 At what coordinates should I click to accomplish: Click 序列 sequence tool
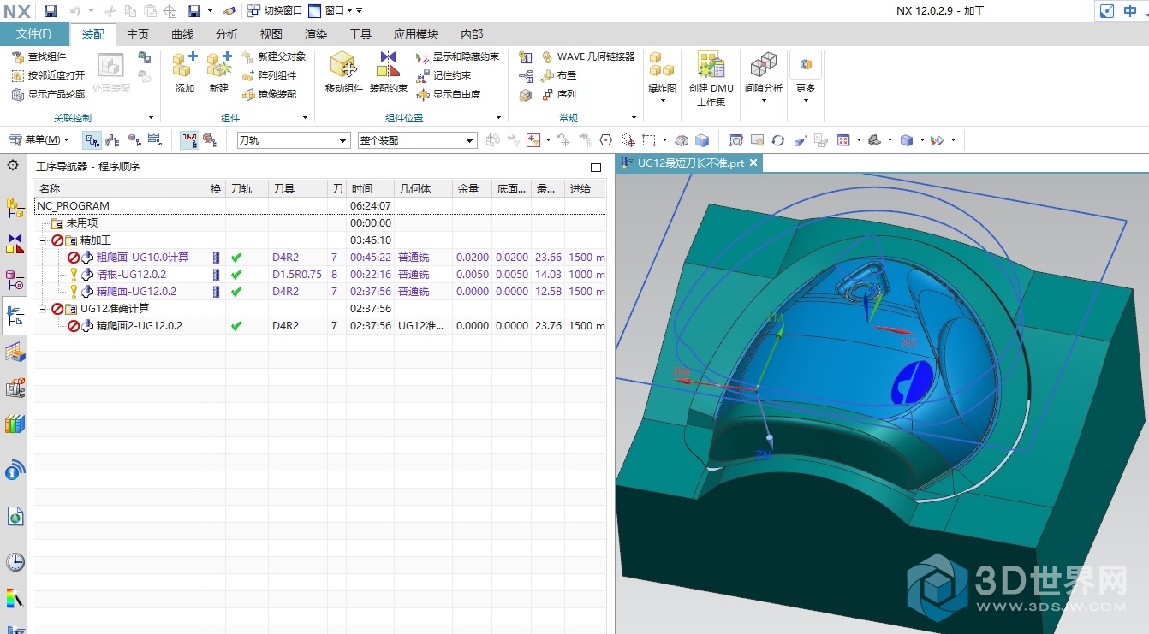coord(559,94)
